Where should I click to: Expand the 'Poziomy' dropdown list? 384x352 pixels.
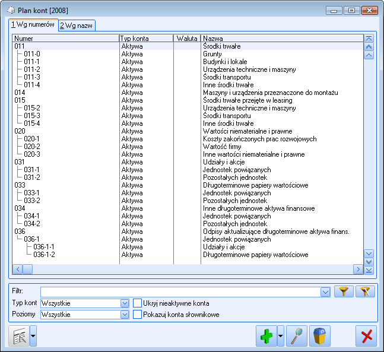coord(125,315)
